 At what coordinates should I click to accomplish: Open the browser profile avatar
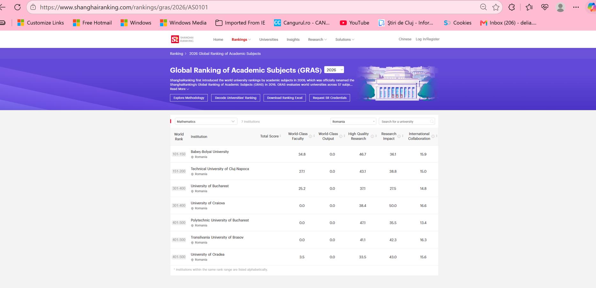[560, 7]
